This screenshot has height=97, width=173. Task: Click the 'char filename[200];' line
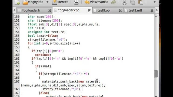tap(45, 20)
